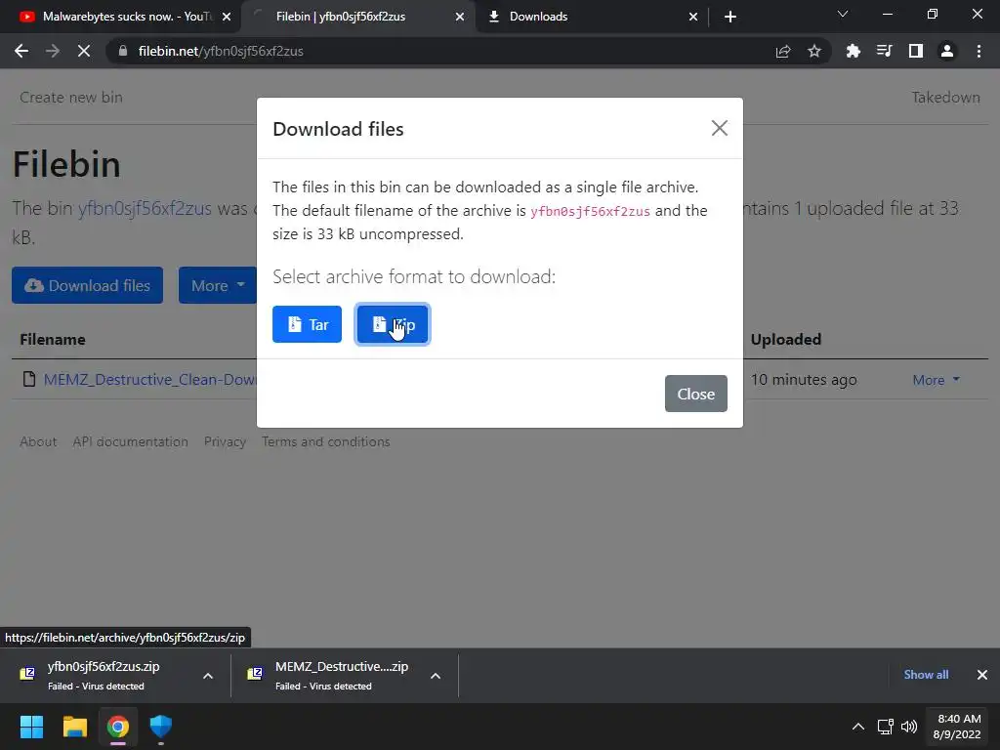Screen dimensions: 1000x750
Task: Expand options for MEMZ_Destructive zip download
Action: coord(435,676)
